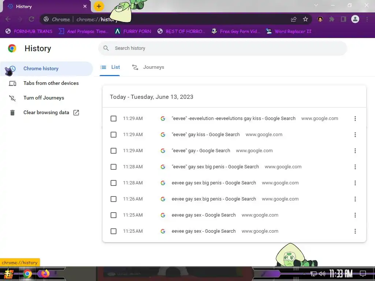The height and width of the screenshot is (281, 375).
Task: Click the trash icon beside Clear browsing data
Action: pyautogui.click(x=12, y=113)
